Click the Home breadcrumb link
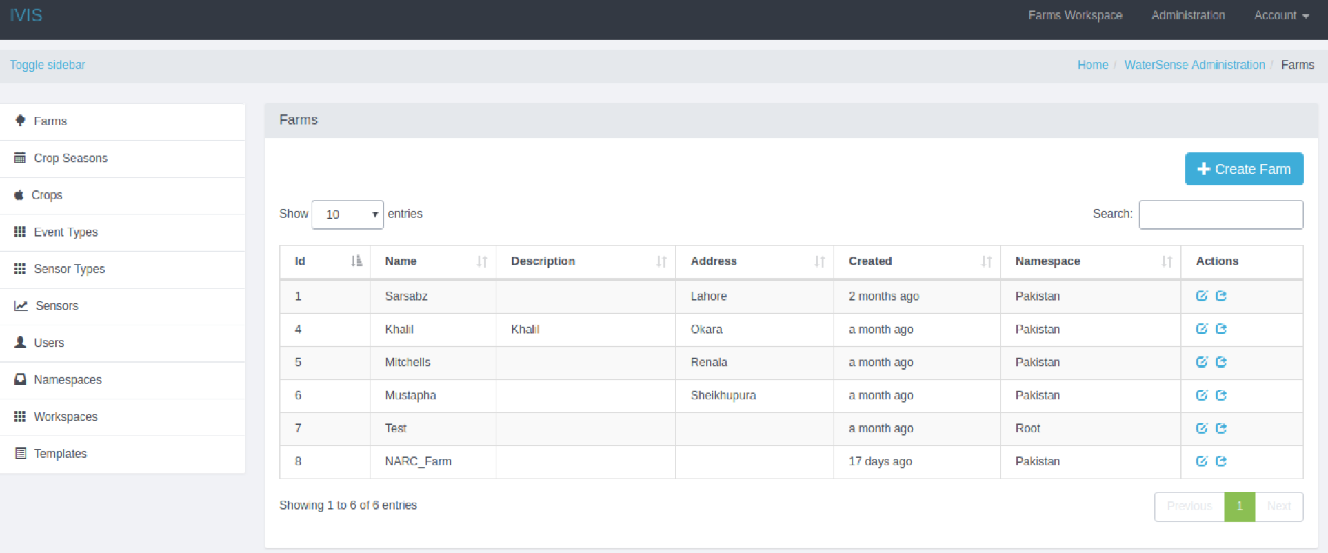This screenshot has height=553, width=1328. tap(1092, 65)
